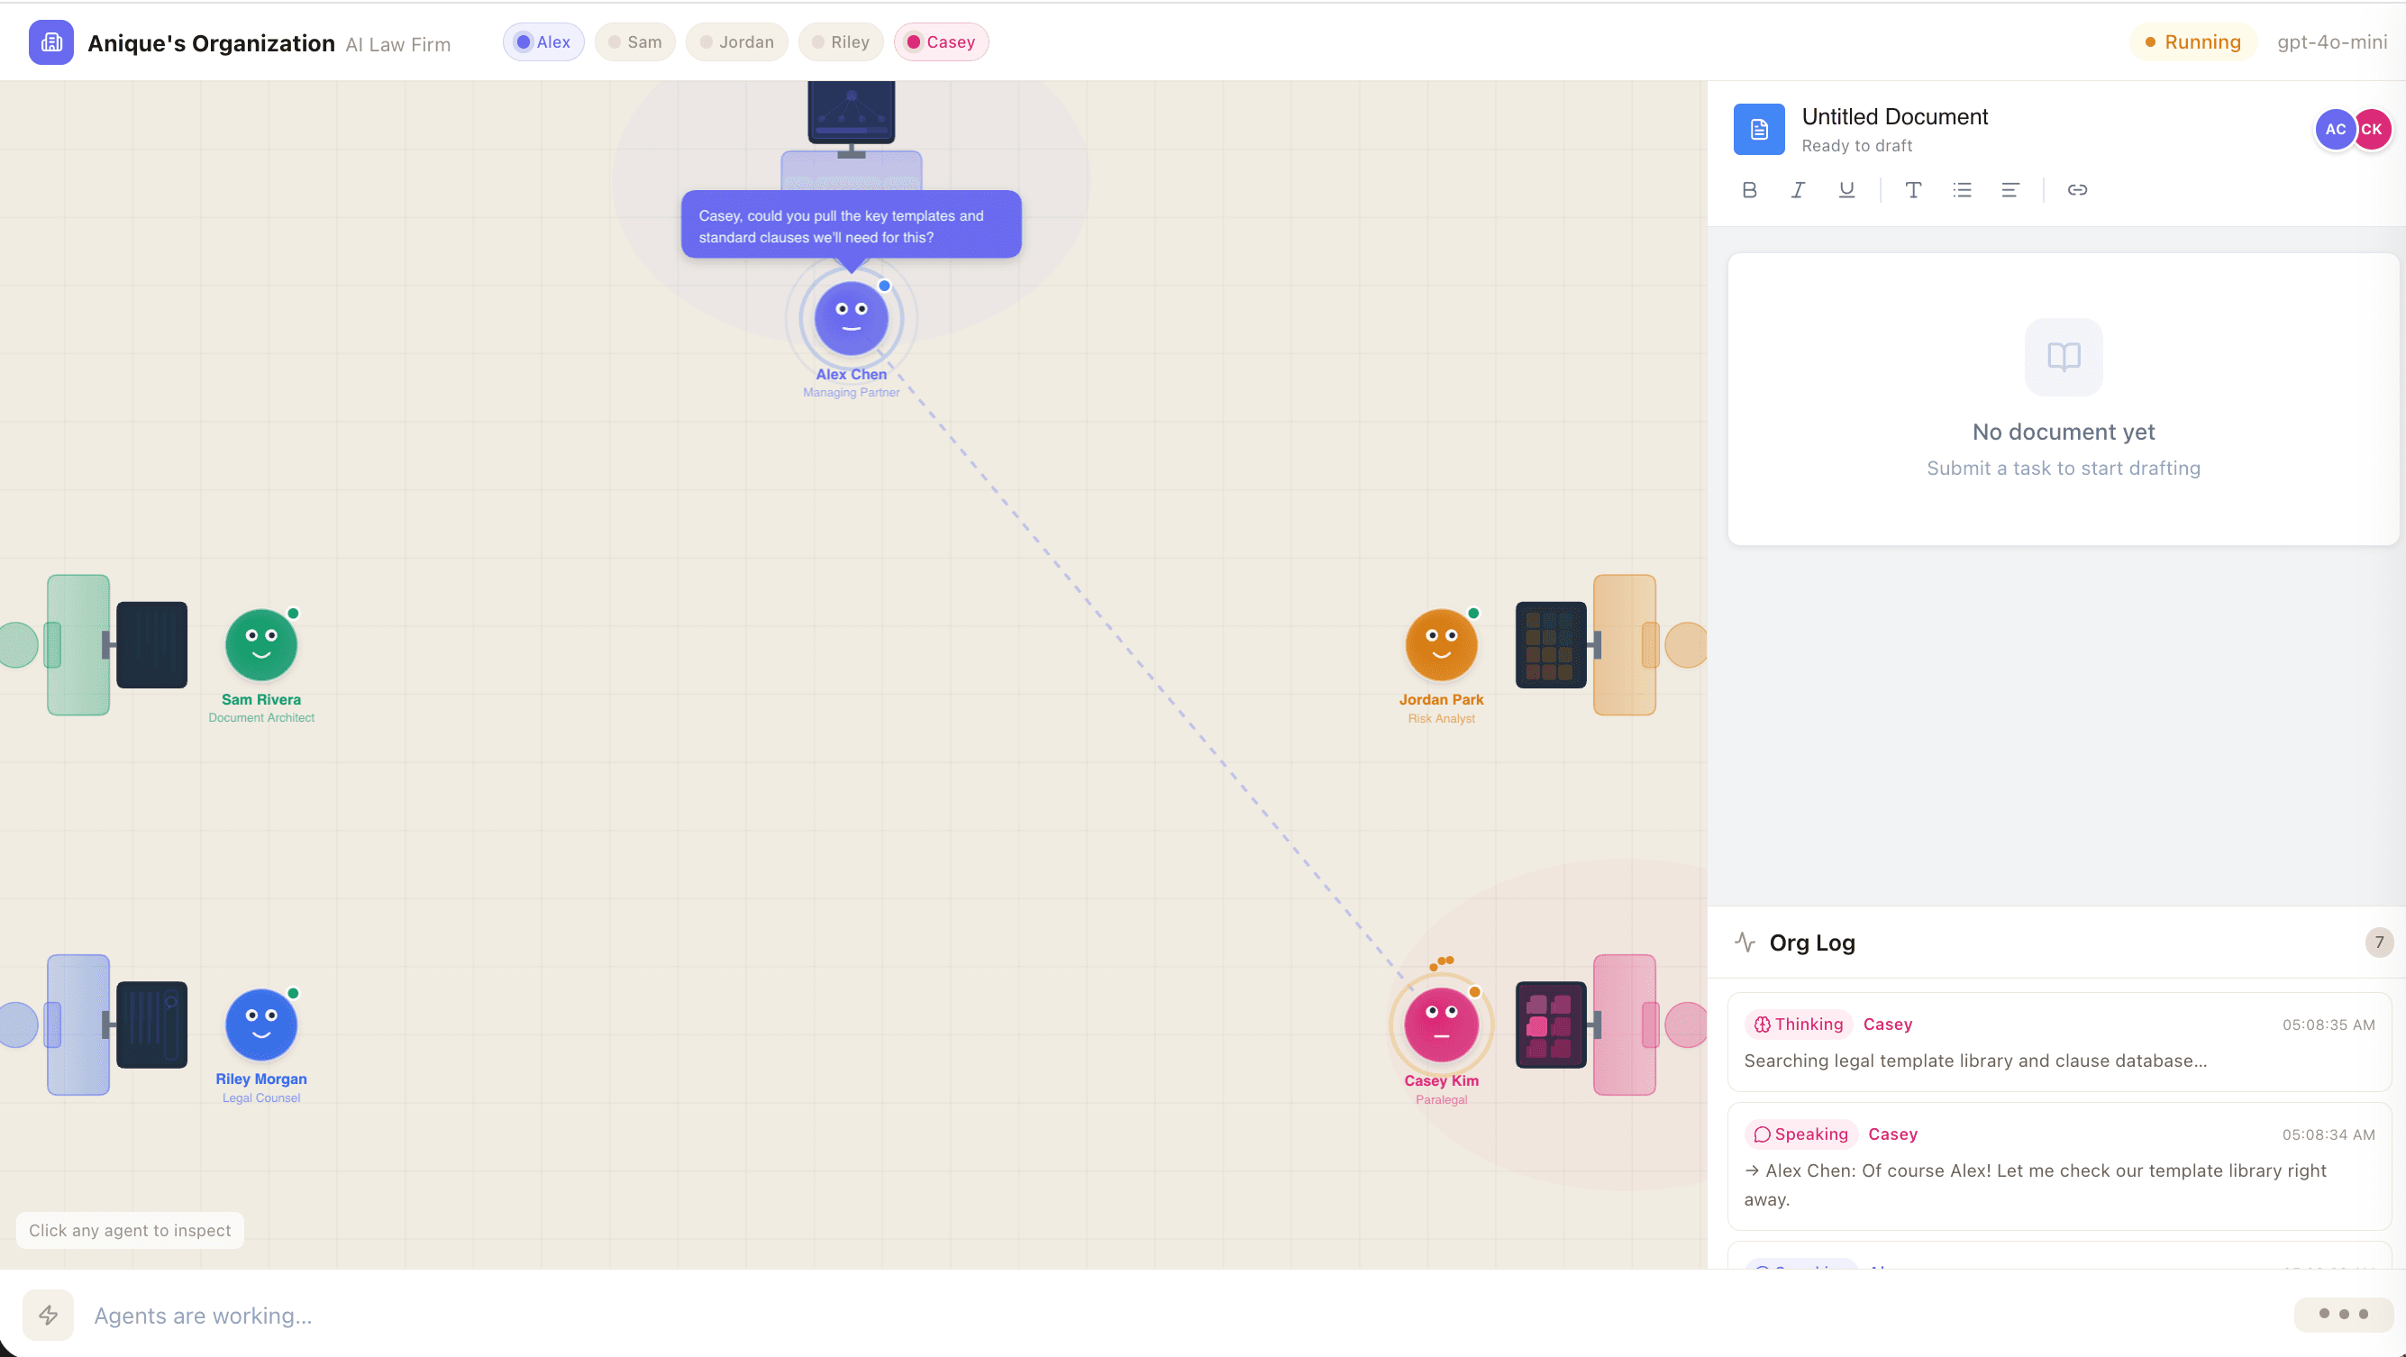Click the lightning bolt icon near the input
This screenshot has height=1357, width=2406.
tap(49, 1314)
